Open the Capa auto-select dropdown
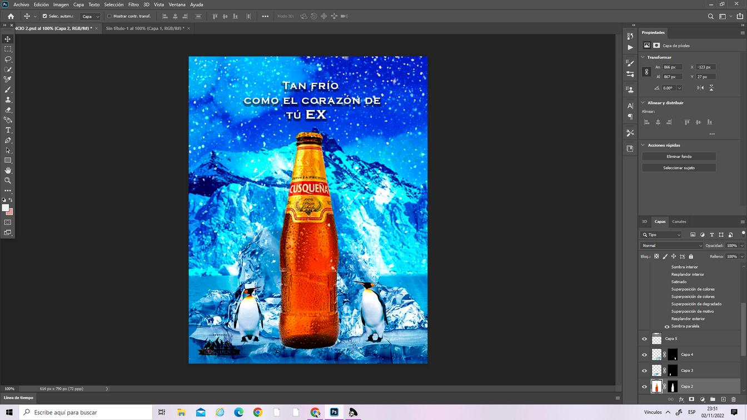Viewport: 747px width, 420px height. click(90, 16)
